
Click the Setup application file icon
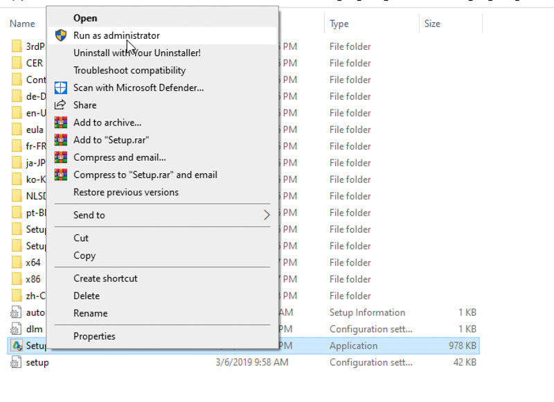tap(16, 345)
